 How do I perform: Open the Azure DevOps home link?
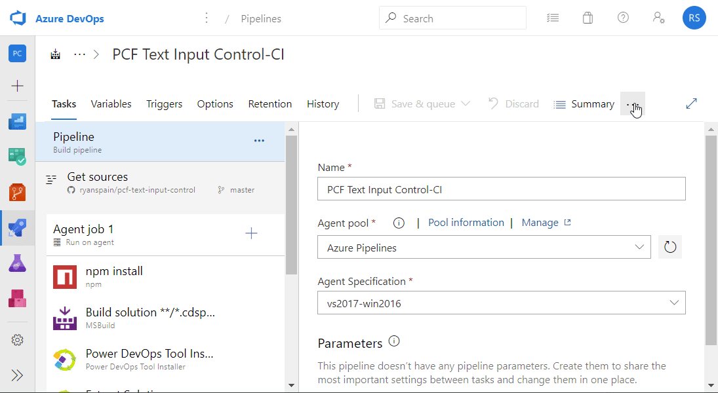(70, 19)
